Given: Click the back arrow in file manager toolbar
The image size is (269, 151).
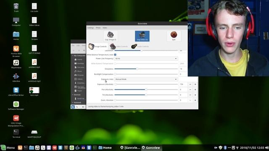Looking at the screenshot, I should tap(74, 50).
